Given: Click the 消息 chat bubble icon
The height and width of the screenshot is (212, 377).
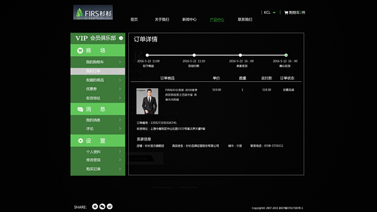Looking at the screenshot, I should (80, 109).
